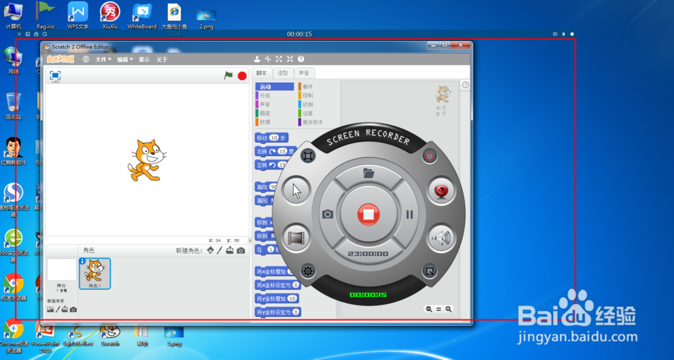Select the Grow sprite tool
Image resolution: width=674 pixels, height=360 pixels.
[279, 59]
